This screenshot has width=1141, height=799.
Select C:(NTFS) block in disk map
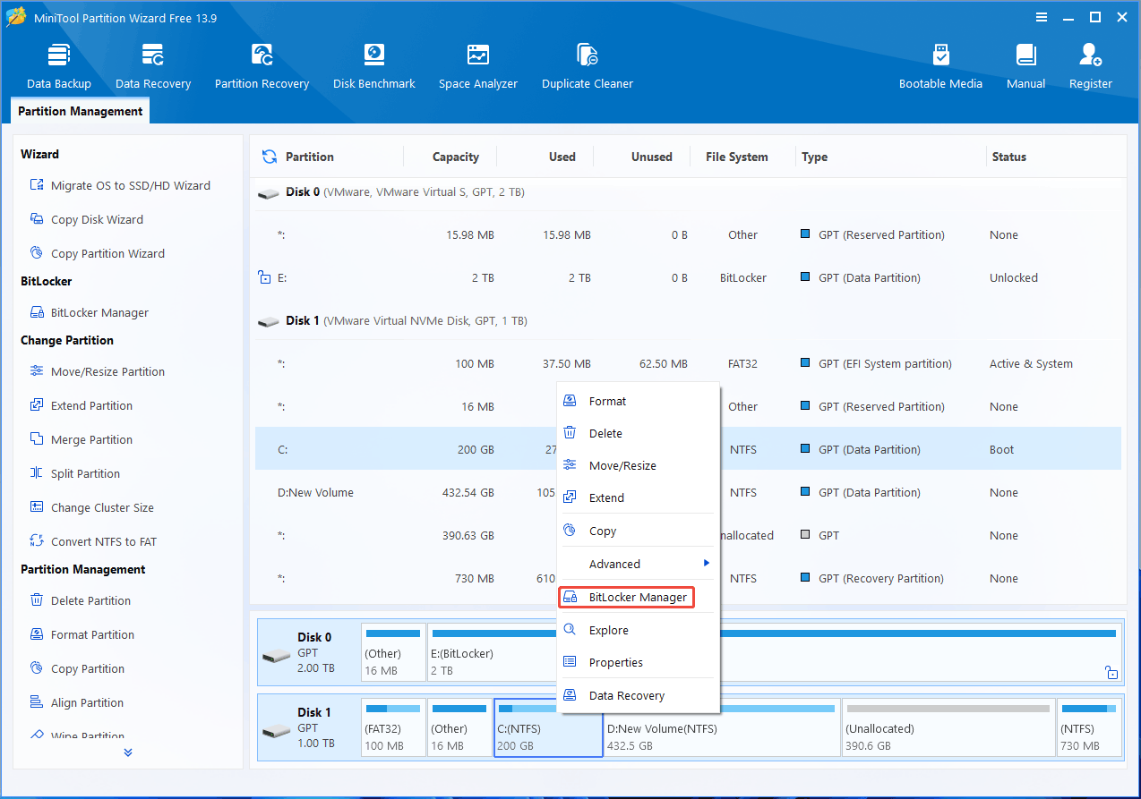pyautogui.click(x=548, y=727)
